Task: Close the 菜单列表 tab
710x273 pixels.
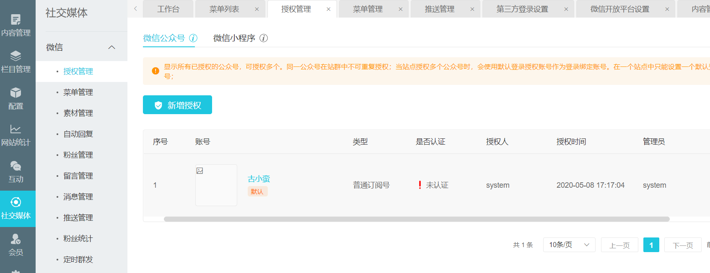Action: coord(257,9)
